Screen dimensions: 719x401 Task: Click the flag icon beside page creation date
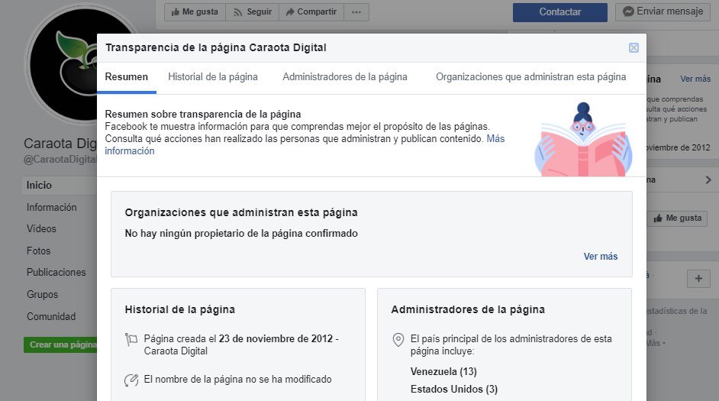(x=131, y=340)
